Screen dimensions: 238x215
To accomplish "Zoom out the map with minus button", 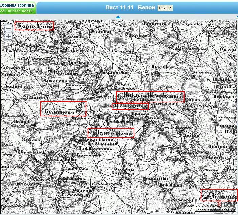I will pos(8,29).
